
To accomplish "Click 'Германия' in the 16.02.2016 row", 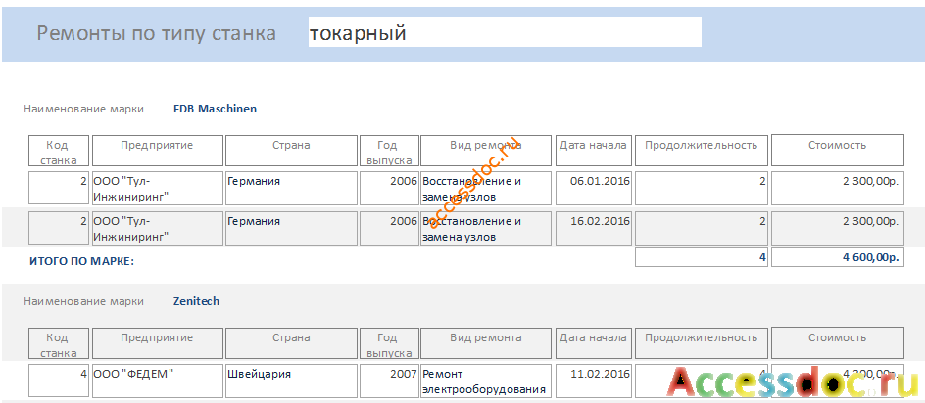I will [291, 228].
